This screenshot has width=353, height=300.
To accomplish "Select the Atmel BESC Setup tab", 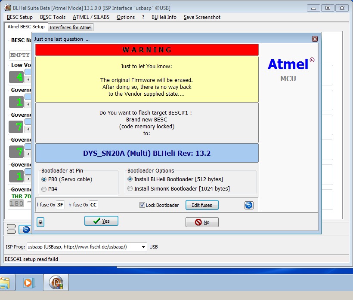I will pos(26,27).
